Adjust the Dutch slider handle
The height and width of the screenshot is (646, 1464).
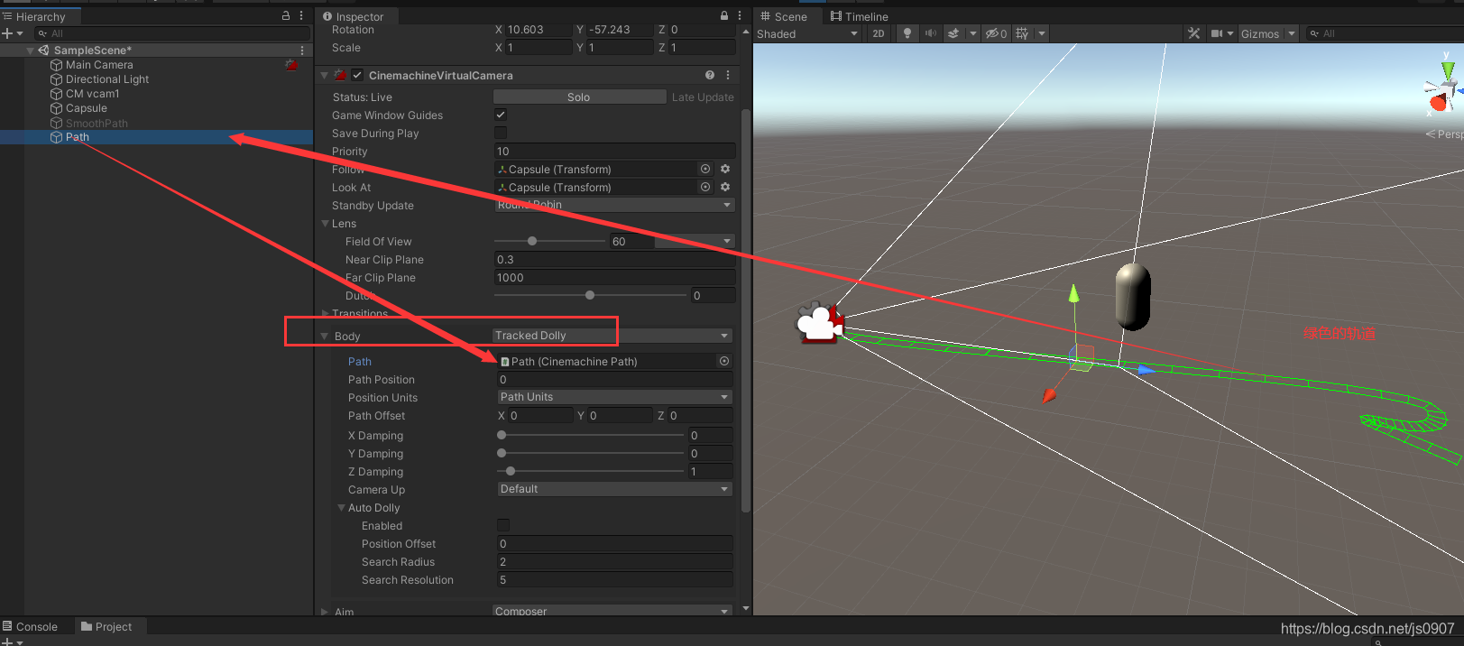pos(590,295)
